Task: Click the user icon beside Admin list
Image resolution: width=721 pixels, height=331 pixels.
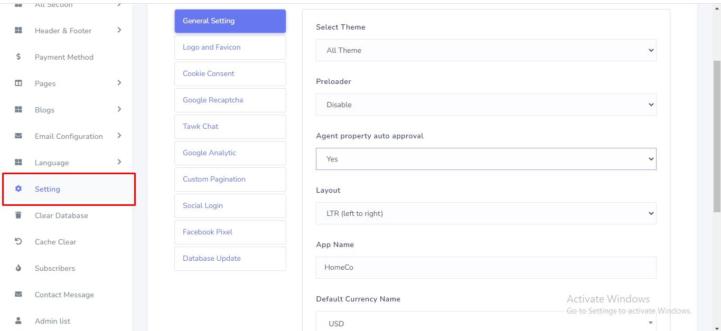Action: (x=18, y=321)
